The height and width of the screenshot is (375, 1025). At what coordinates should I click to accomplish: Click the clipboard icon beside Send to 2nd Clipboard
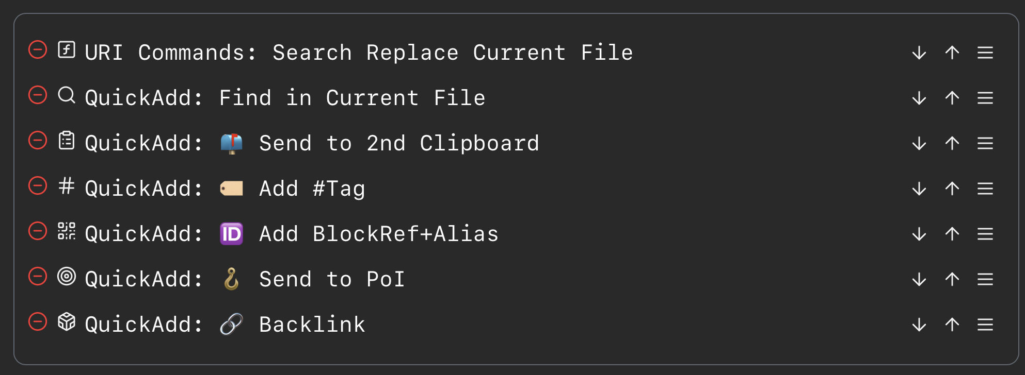coord(66,142)
